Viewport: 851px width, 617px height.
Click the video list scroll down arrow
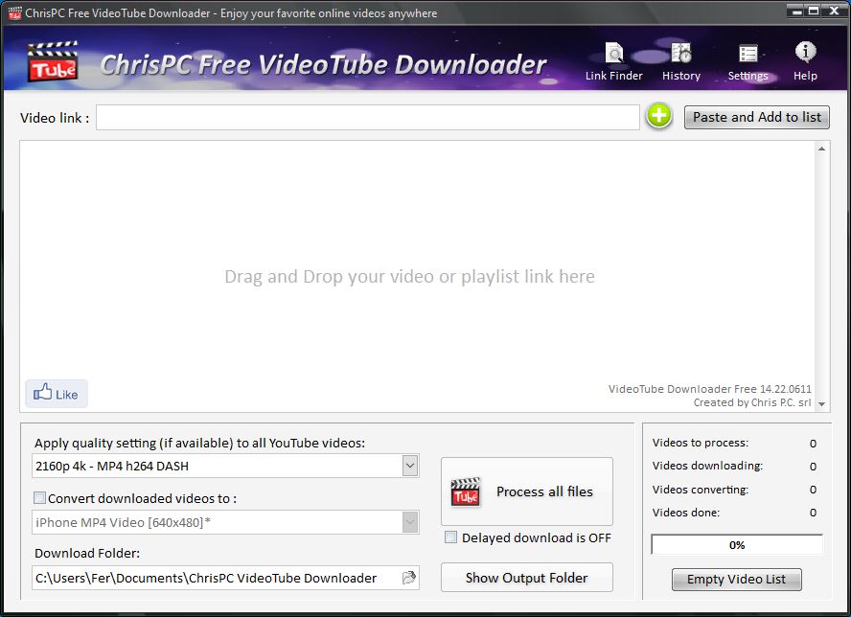[821, 403]
